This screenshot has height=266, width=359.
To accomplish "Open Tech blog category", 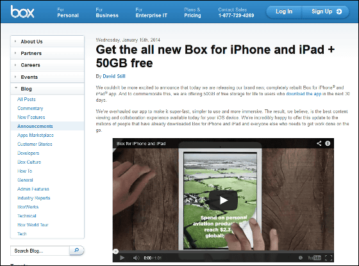I will [x=22, y=233].
